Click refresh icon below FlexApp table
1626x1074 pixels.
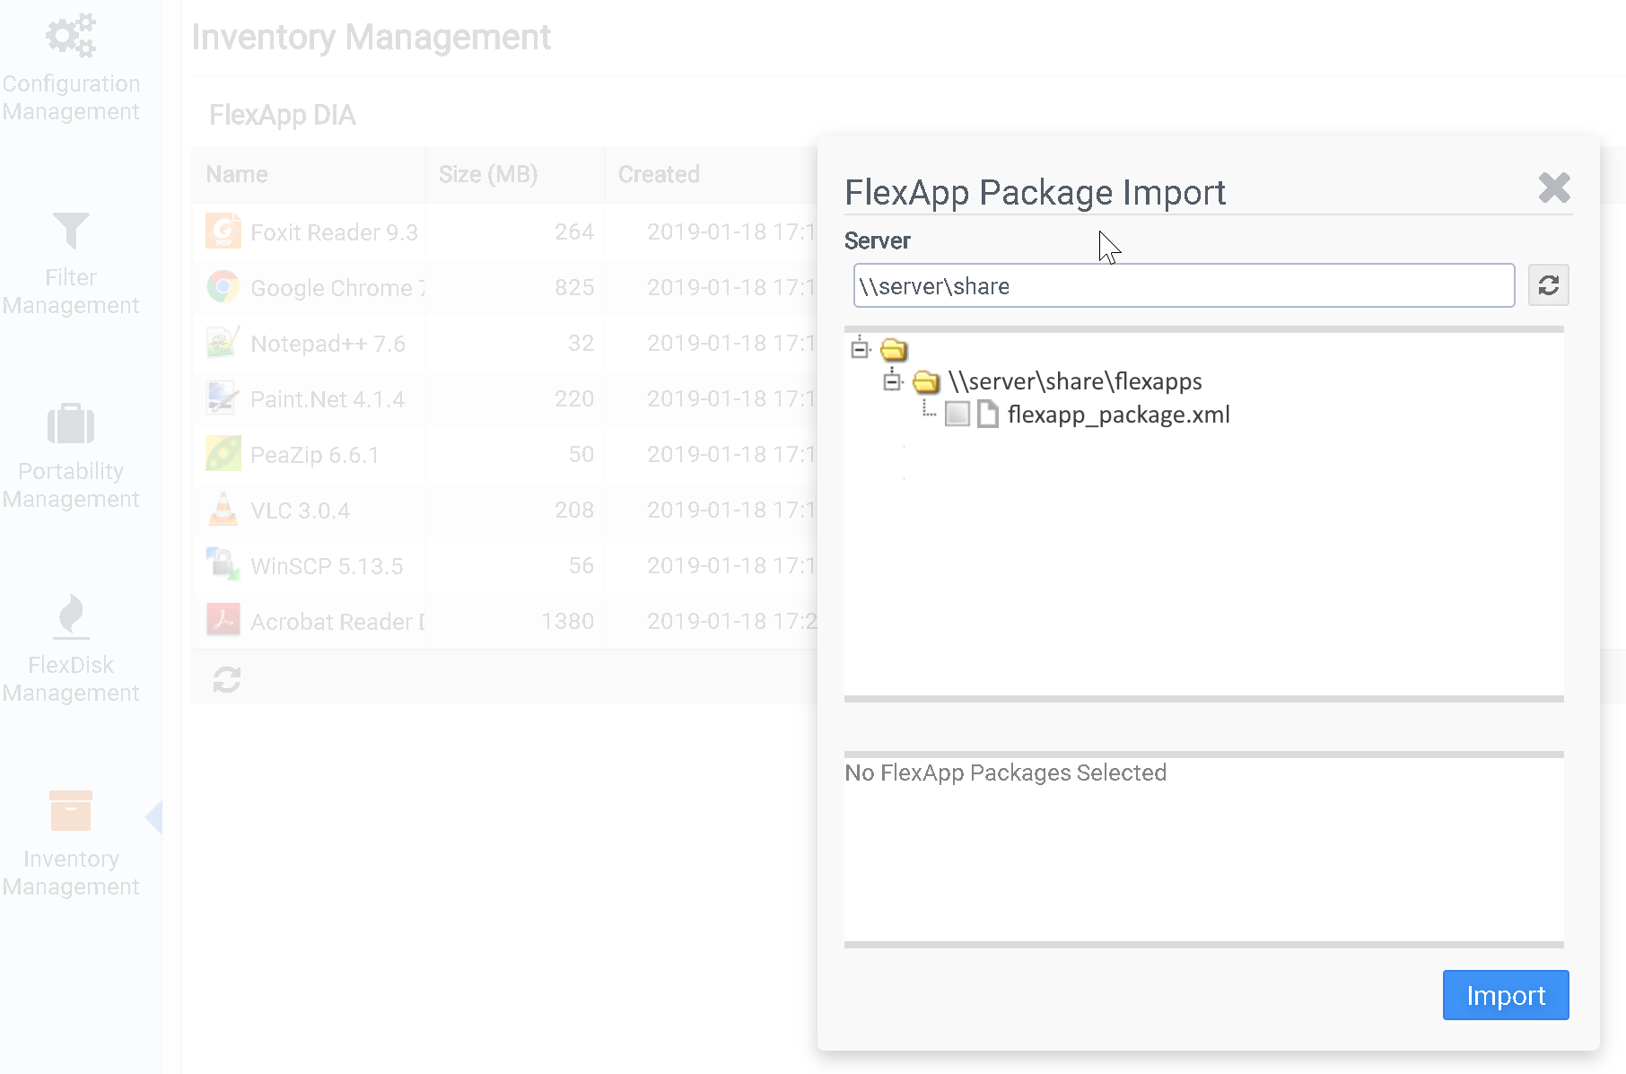click(226, 679)
